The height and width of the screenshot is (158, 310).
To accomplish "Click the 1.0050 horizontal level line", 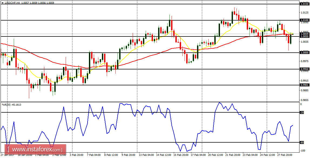I will 162,36.
